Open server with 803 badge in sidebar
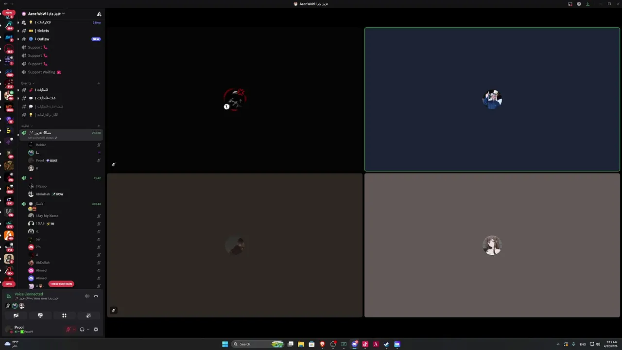Image resolution: width=622 pixels, height=350 pixels. coord(9,107)
